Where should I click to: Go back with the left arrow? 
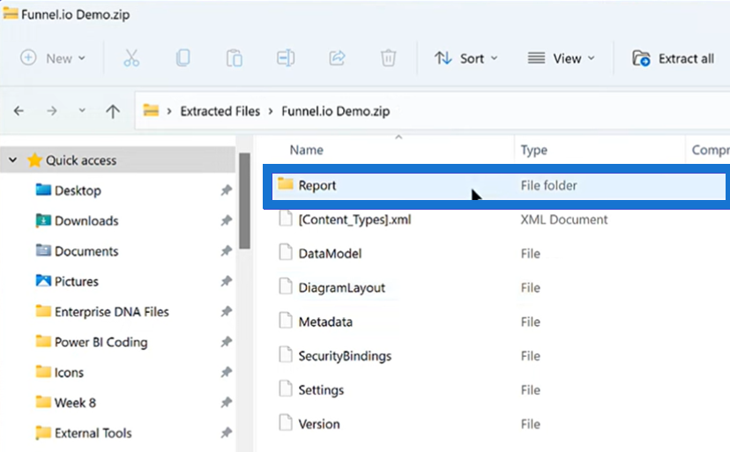(x=19, y=111)
